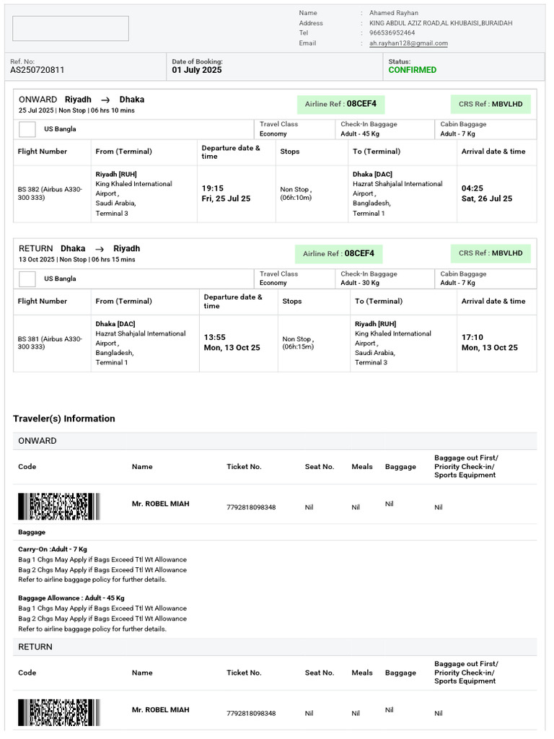The image size is (554, 739).
Task: Click the return CRS Ref MBVLHD badge
Action: 491,253
